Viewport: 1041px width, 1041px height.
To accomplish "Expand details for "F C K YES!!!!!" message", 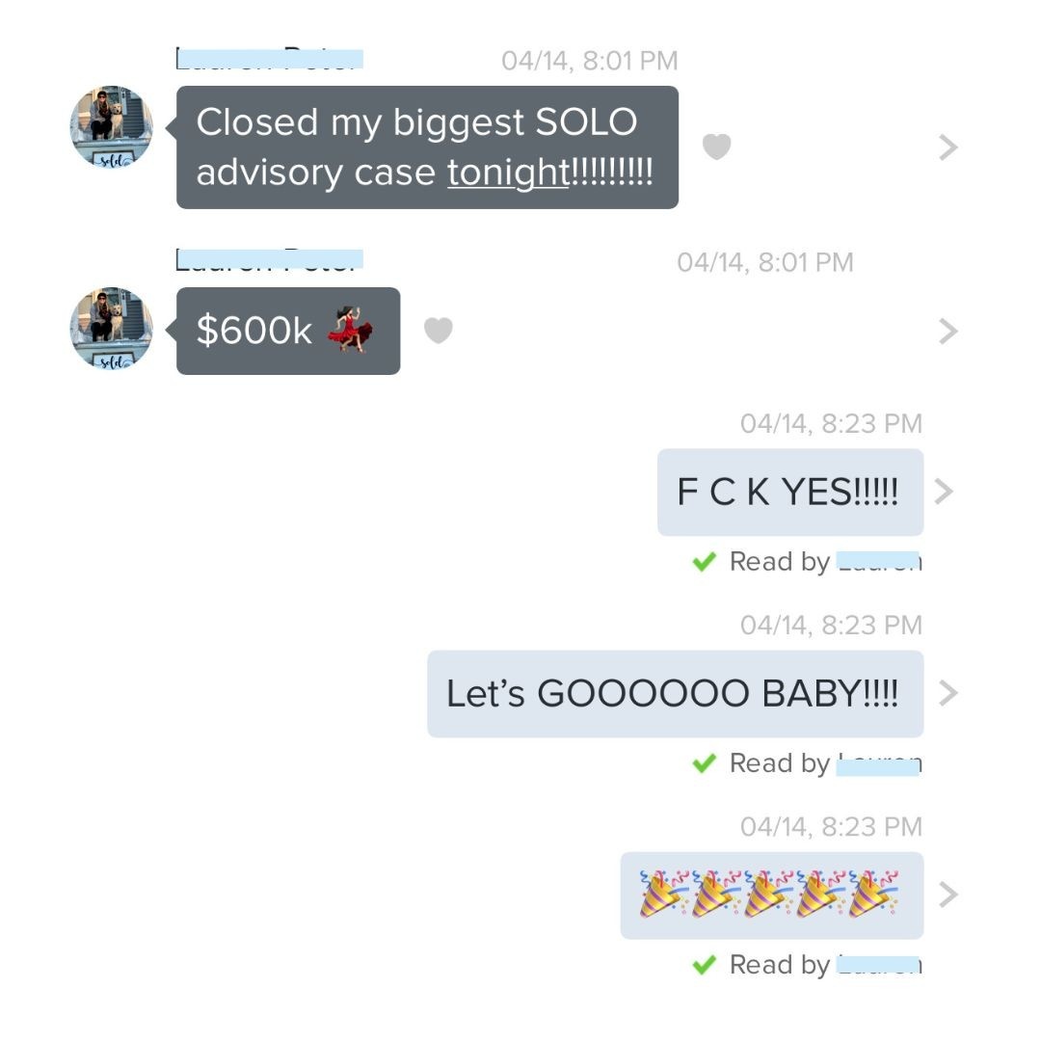I will (x=944, y=492).
